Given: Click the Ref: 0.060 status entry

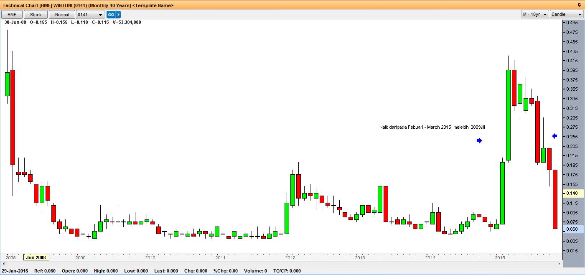Looking at the screenshot, I should point(46,271).
